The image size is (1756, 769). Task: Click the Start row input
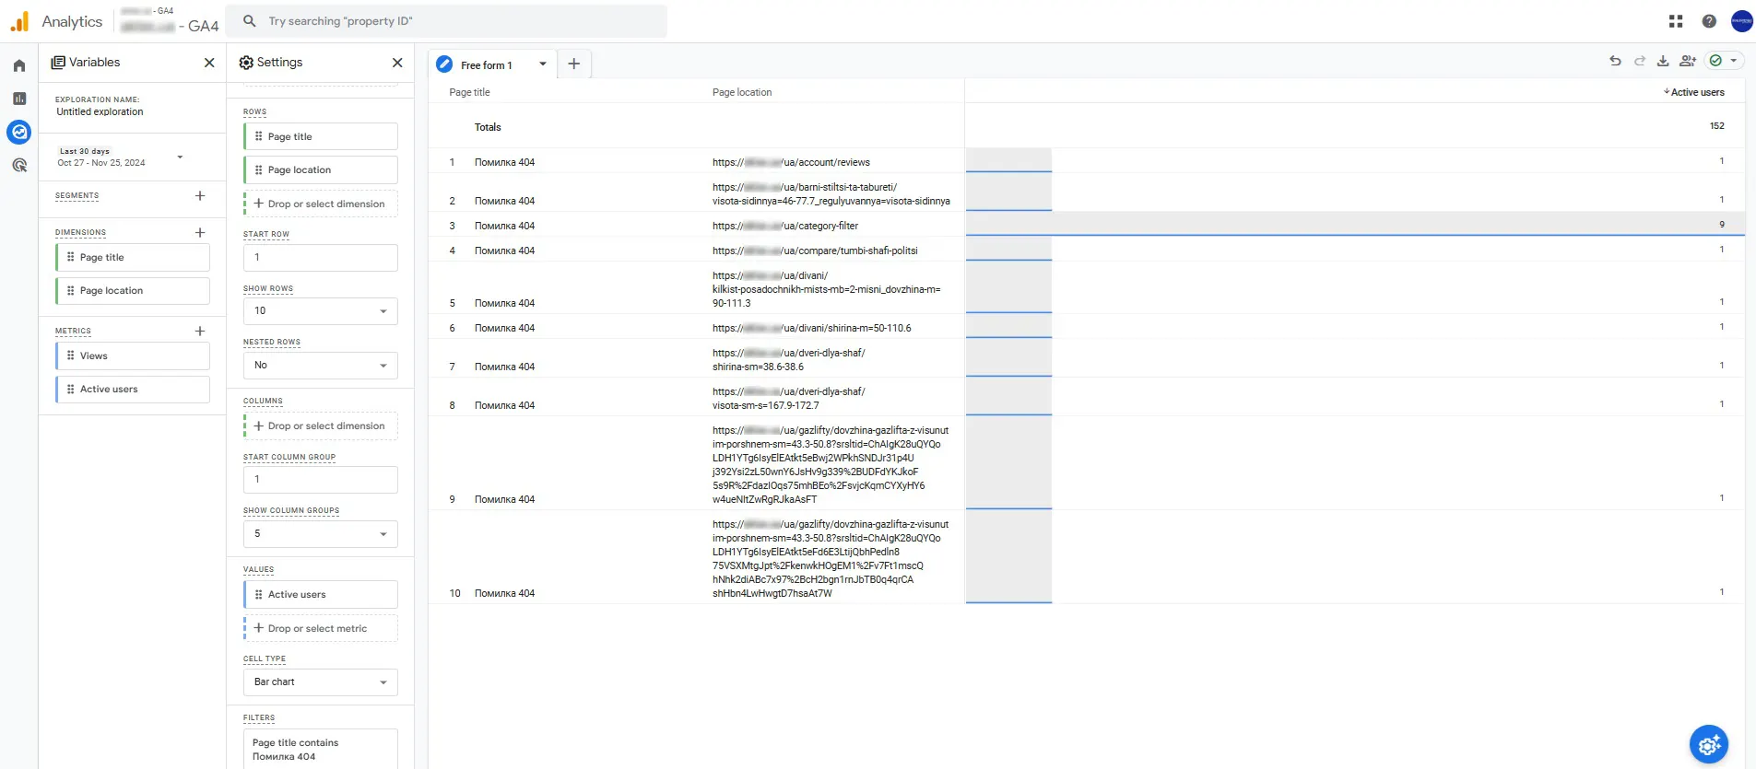pos(320,258)
